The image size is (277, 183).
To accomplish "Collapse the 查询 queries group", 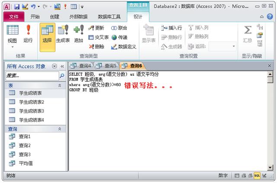I will pos(60,129).
